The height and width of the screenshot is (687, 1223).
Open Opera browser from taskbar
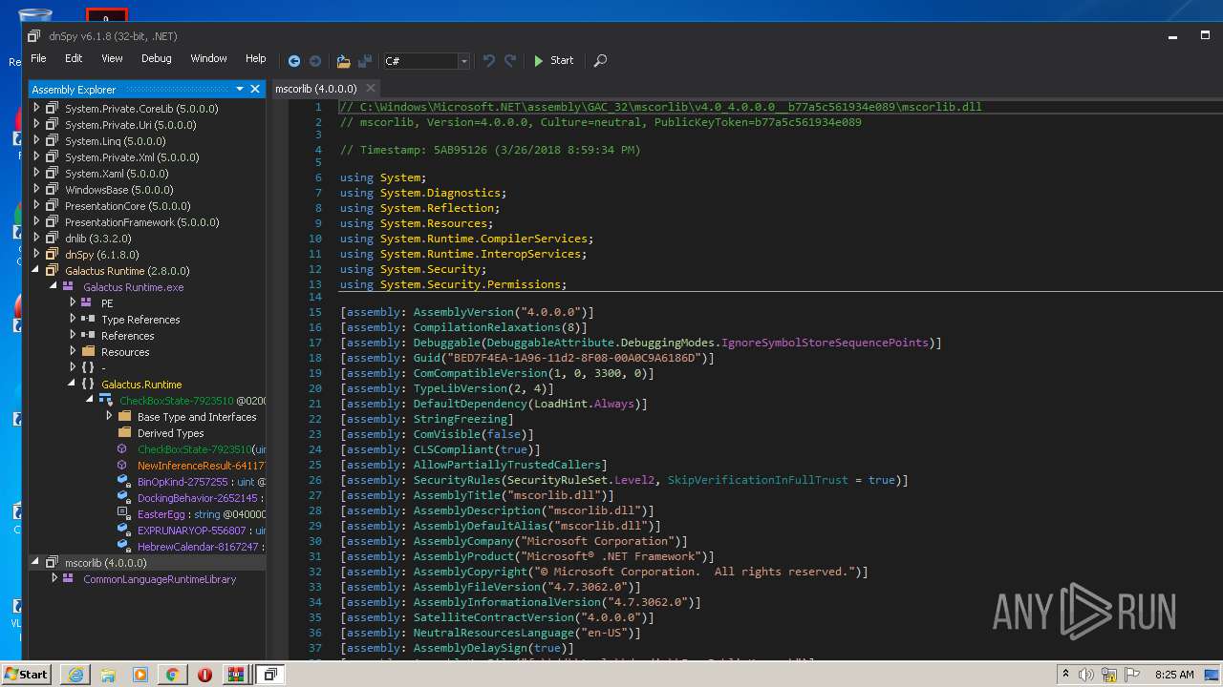click(x=204, y=675)
